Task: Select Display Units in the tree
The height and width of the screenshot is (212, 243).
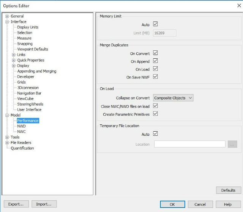Action: (28, 27)
